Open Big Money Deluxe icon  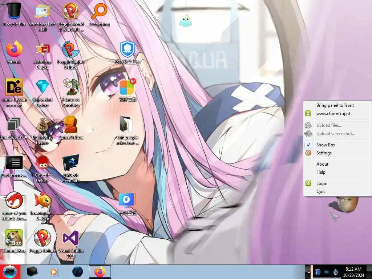coord(42,131)
